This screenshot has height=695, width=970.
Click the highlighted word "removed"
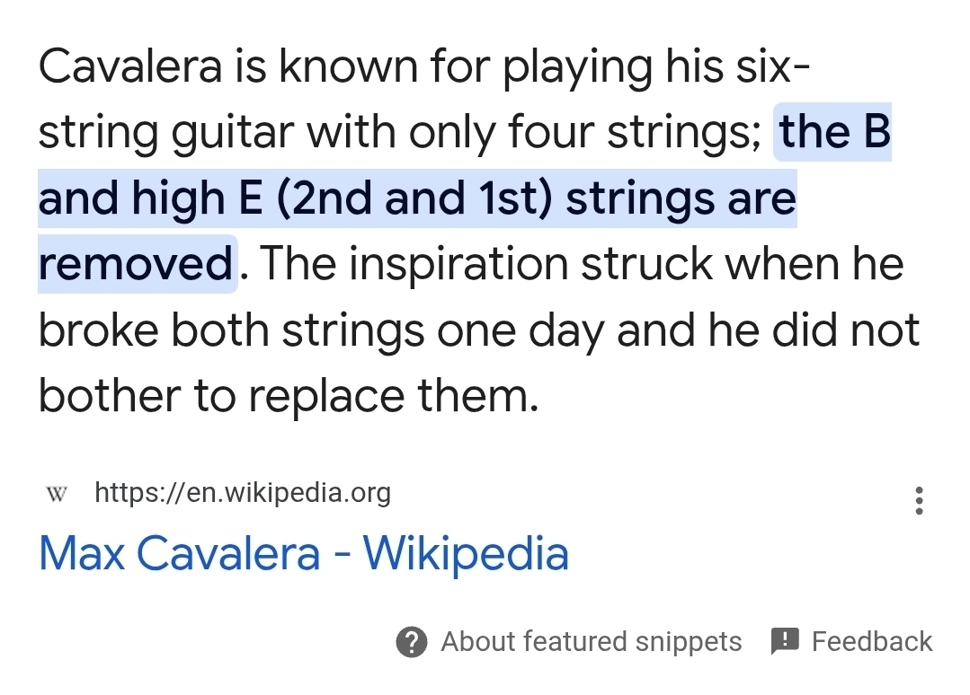136,264
